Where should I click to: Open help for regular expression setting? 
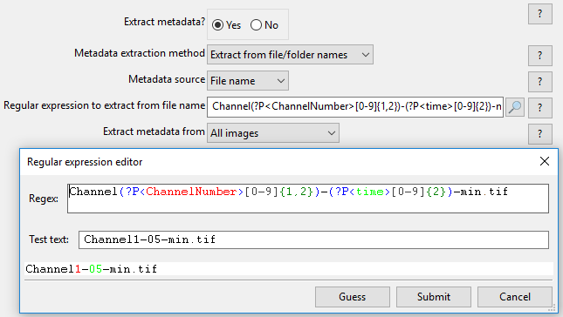pyautogui.click(x=540, y=107)
